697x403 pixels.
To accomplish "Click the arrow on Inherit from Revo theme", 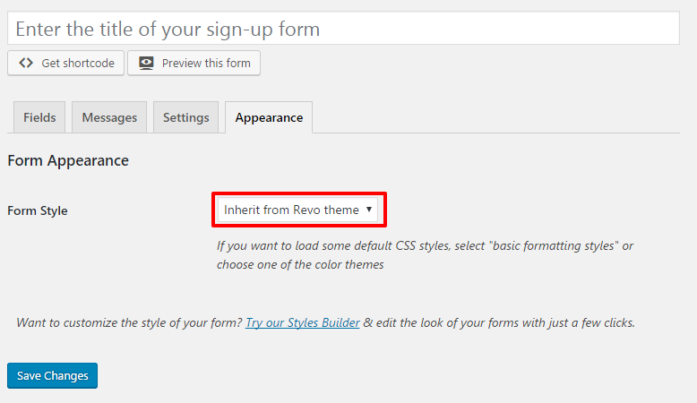I will point(369,210).
